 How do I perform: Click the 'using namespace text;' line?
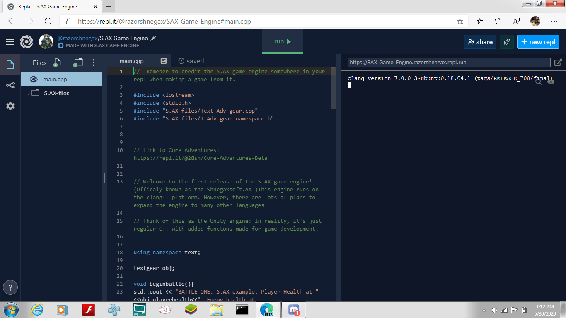[167, 253]
